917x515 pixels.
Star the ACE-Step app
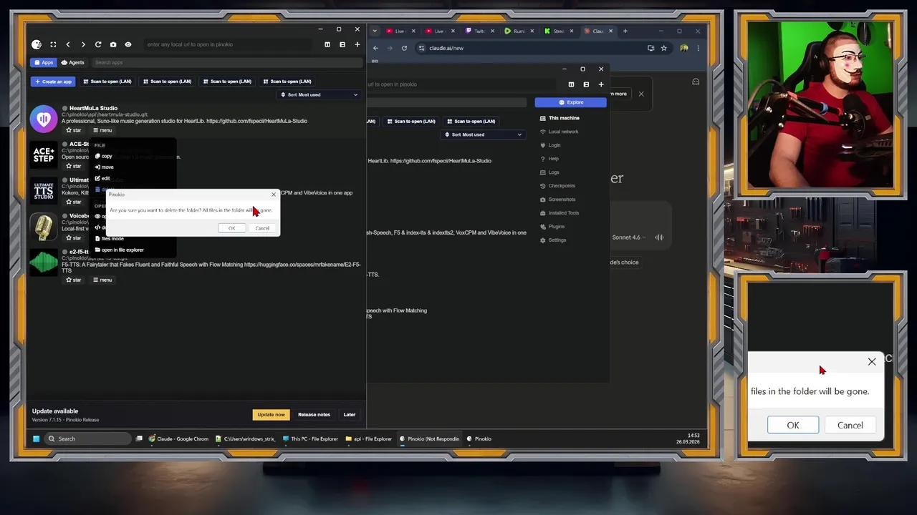73,166
